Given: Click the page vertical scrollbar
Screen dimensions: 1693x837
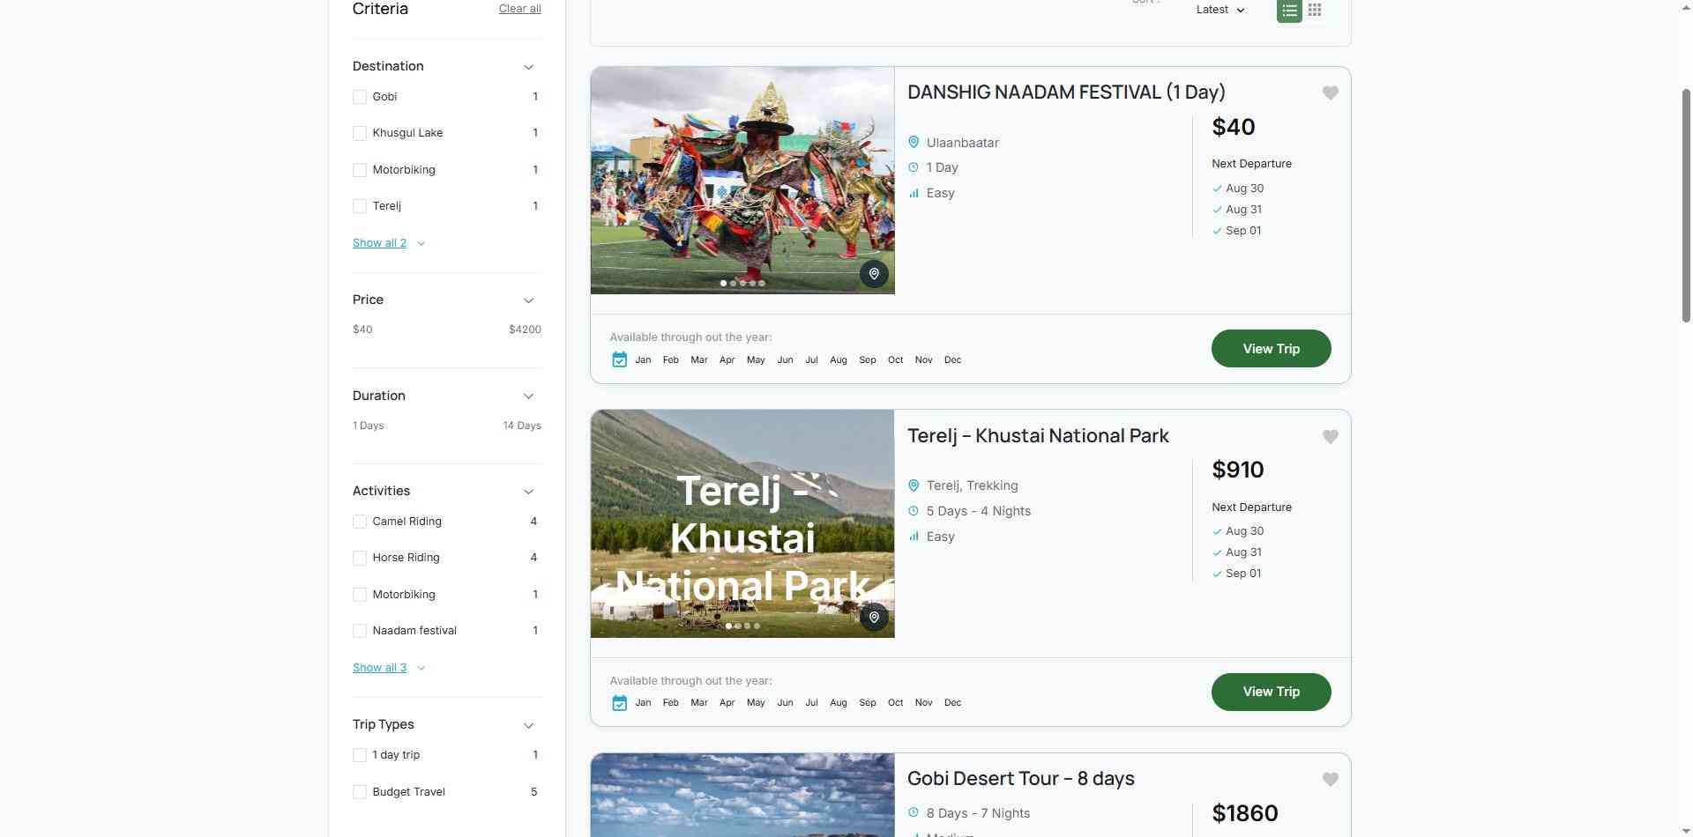Looking at the screenshot, I should coord(1687,204).
